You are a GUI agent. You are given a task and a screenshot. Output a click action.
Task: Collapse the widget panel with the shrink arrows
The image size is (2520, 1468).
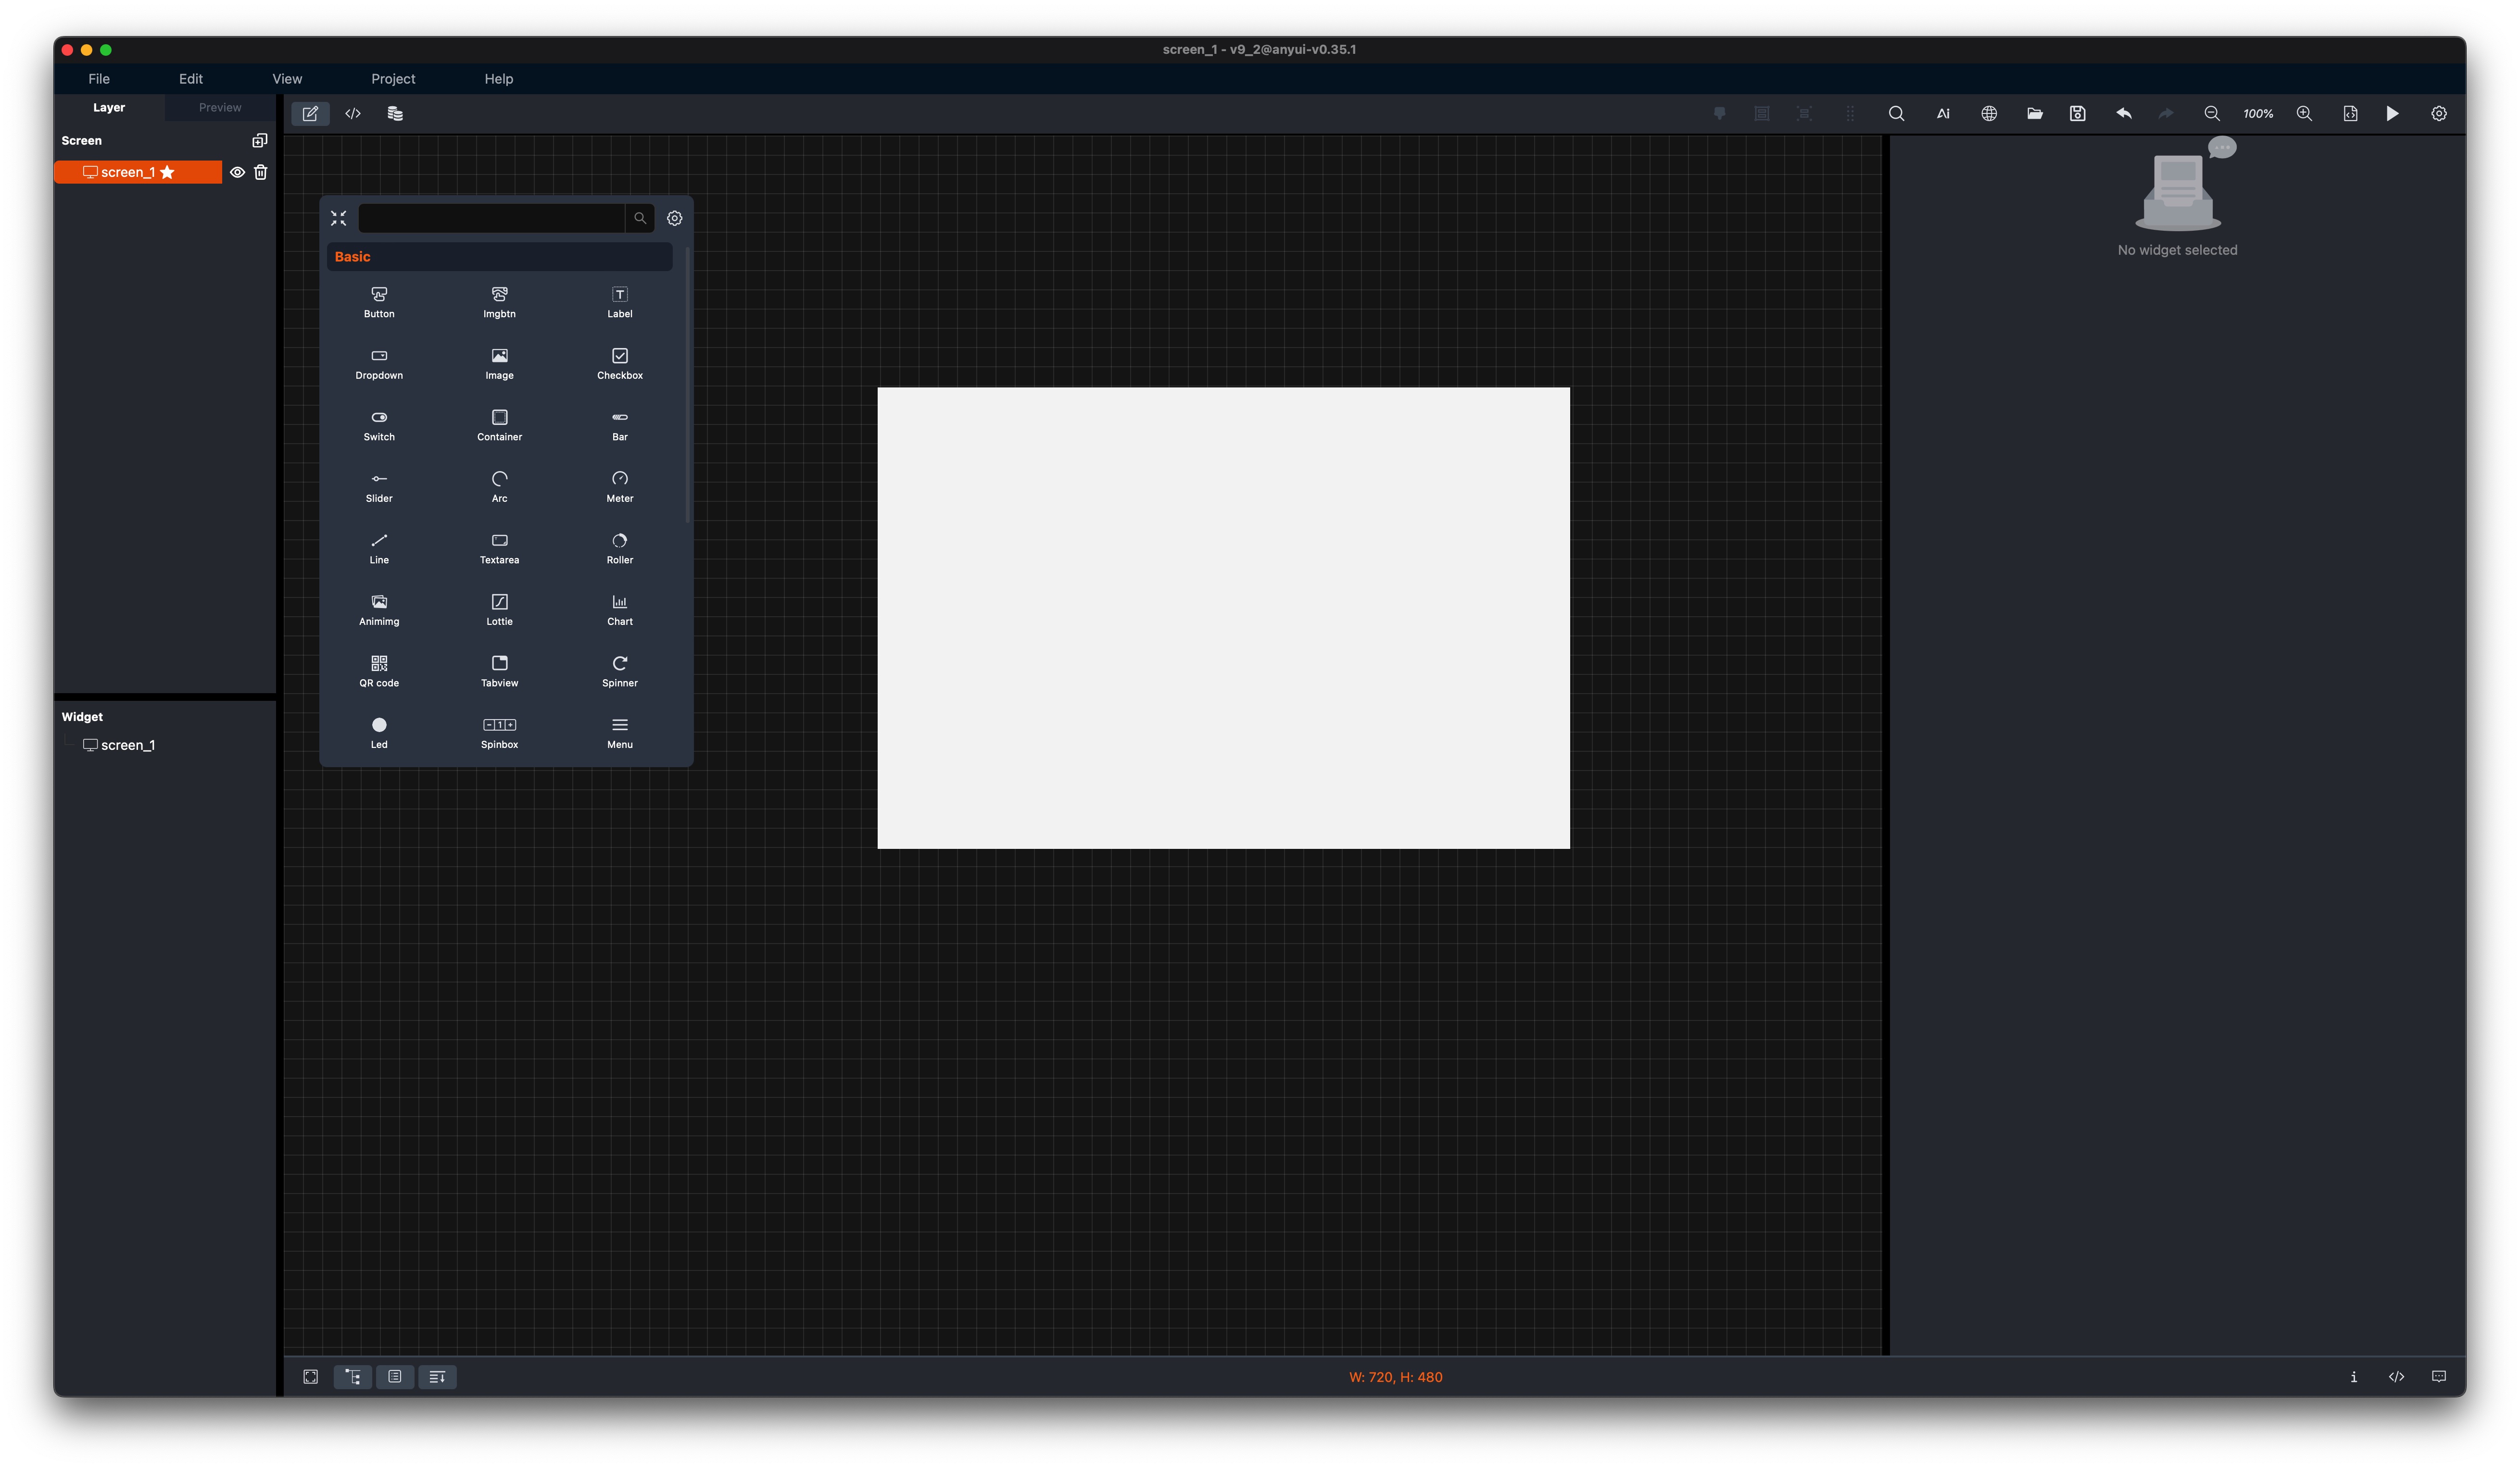338,218
